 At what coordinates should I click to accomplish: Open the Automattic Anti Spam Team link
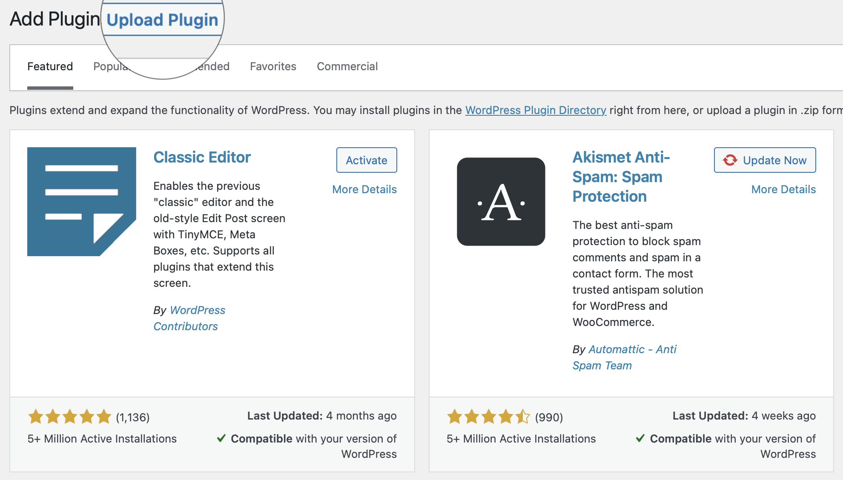click(624, 357)
